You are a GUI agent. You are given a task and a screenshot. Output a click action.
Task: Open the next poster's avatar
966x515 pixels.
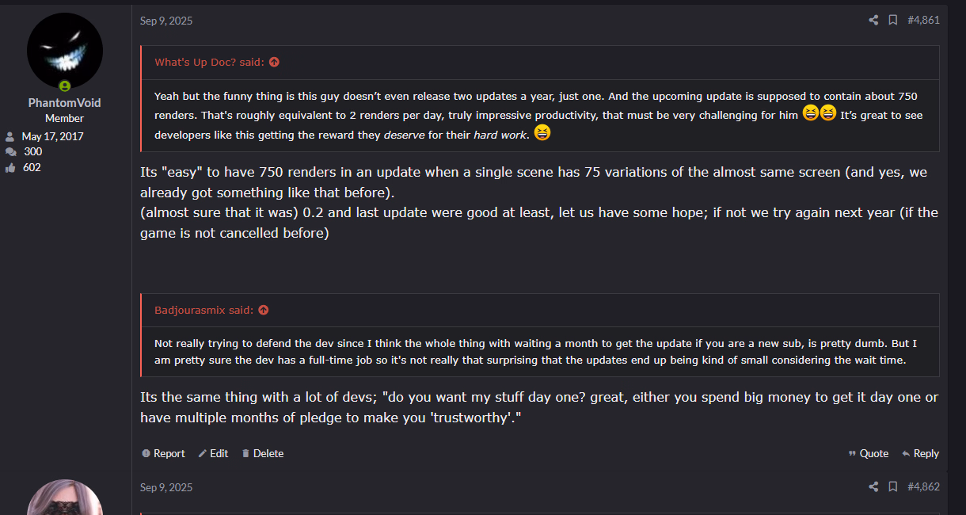[65, 498]
